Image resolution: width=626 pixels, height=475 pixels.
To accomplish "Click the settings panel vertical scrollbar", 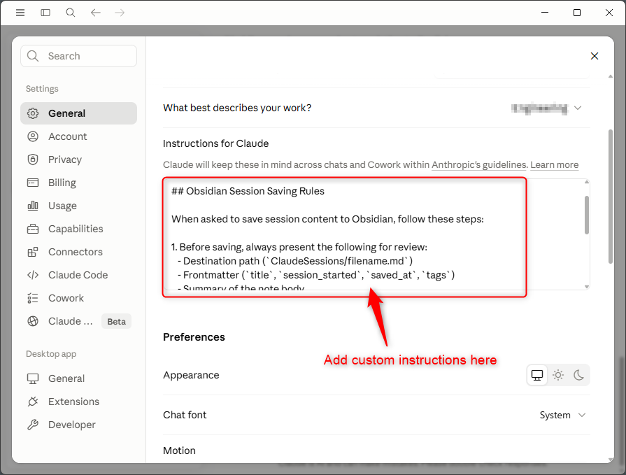I will coord(611,197).
